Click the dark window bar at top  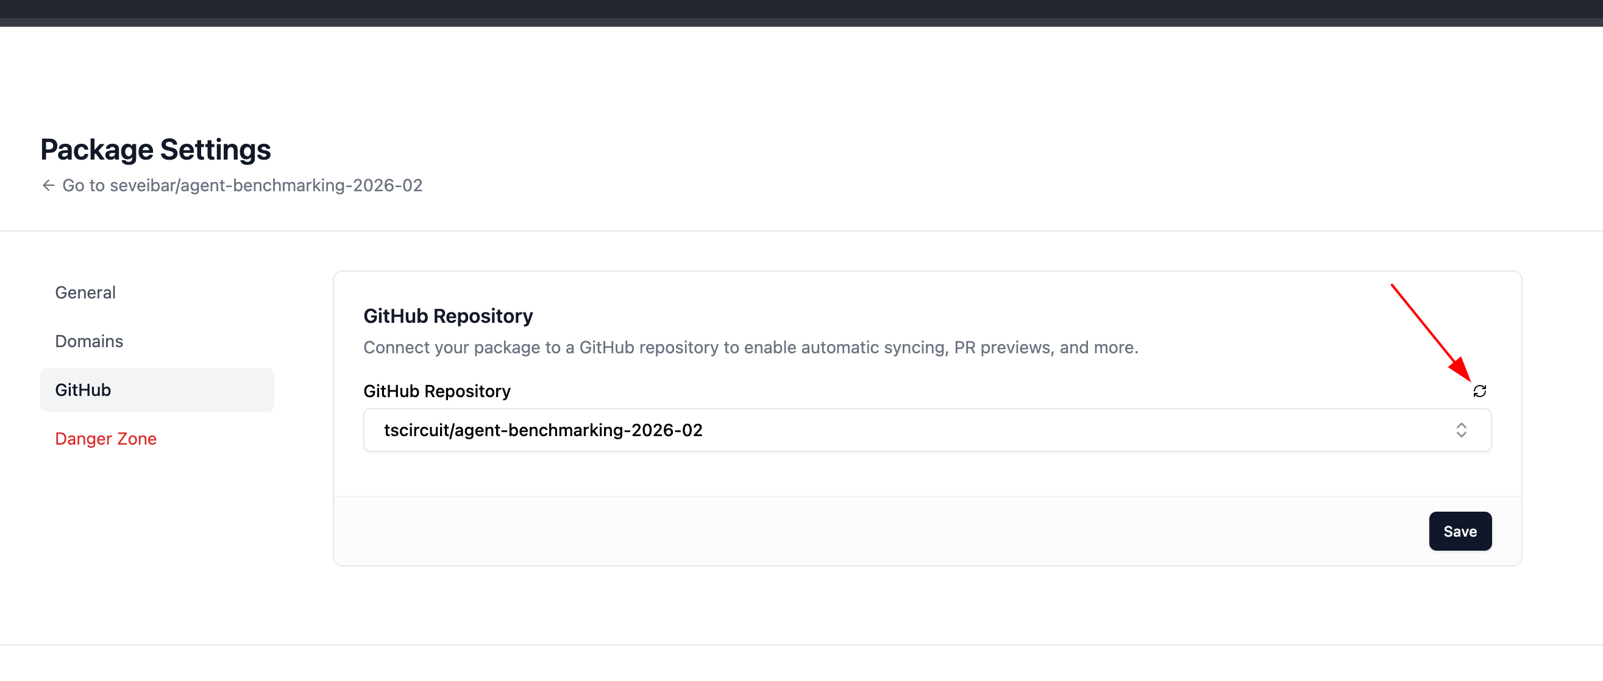pyautogui.click(x=801, y=8)
